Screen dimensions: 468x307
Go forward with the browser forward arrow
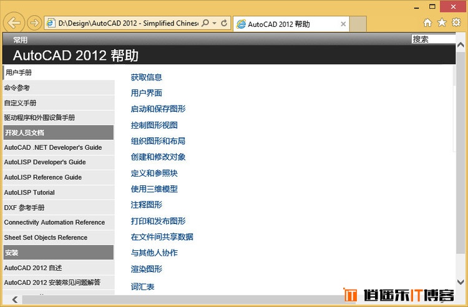[34, 22]
